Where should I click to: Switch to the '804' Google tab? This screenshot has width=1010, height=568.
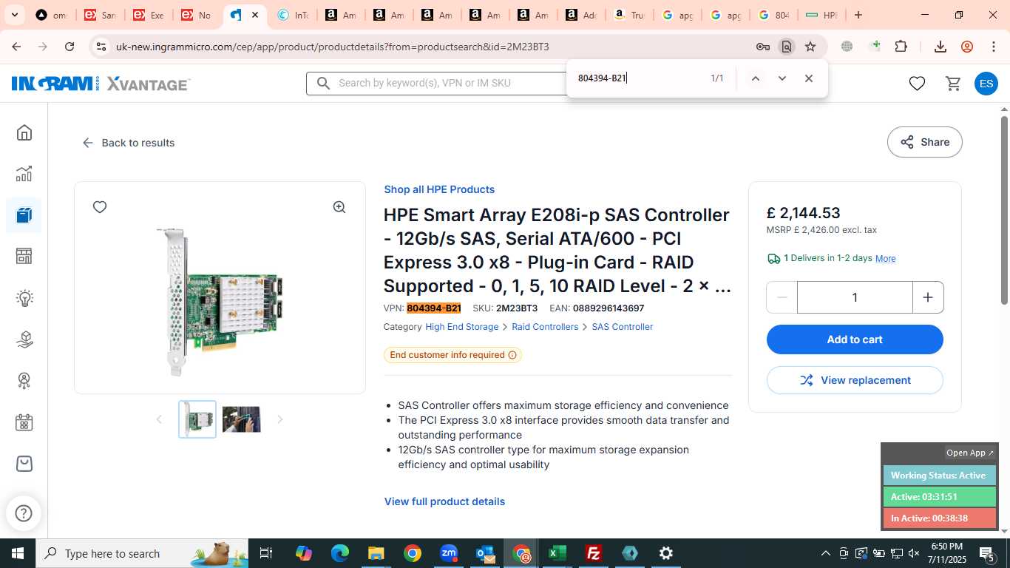(773, 15)
